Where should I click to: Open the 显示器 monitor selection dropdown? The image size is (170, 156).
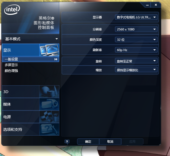coord(136,17)
